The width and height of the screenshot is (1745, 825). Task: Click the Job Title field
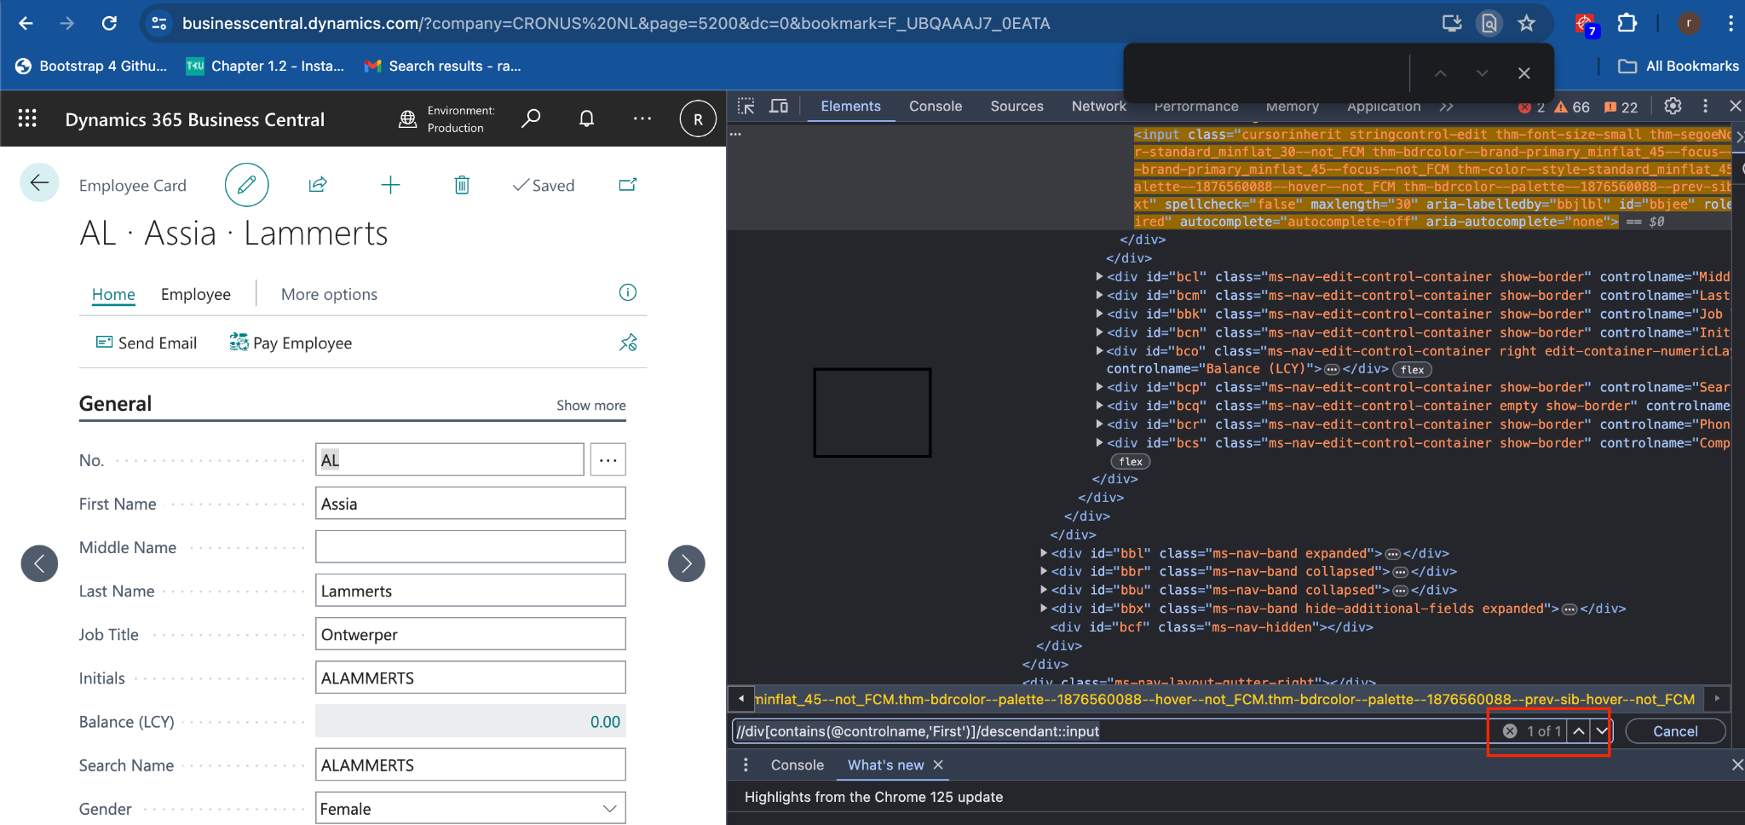pyautogui.click(x=470, y=634)
